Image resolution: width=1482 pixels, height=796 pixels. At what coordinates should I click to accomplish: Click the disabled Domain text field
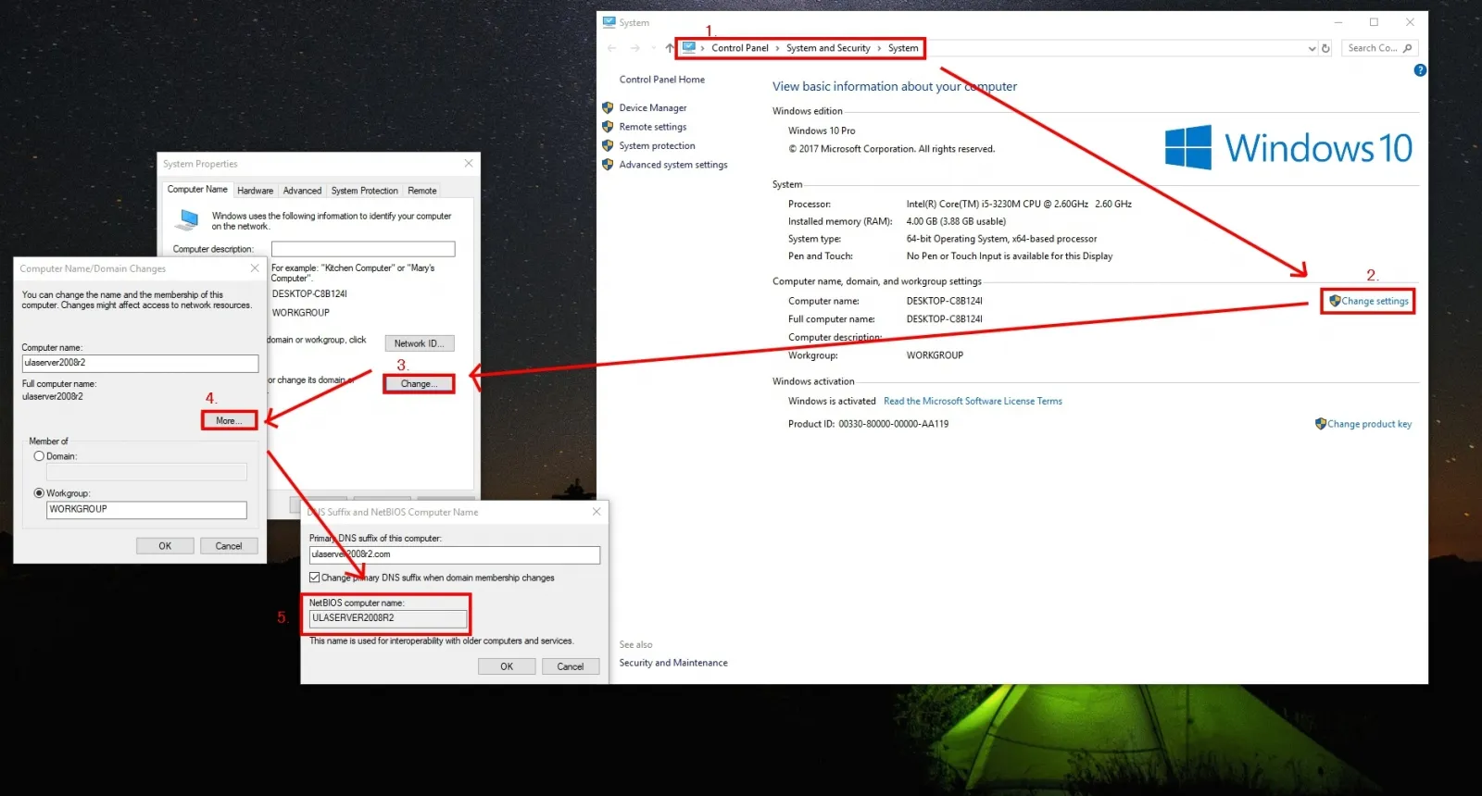146,472
